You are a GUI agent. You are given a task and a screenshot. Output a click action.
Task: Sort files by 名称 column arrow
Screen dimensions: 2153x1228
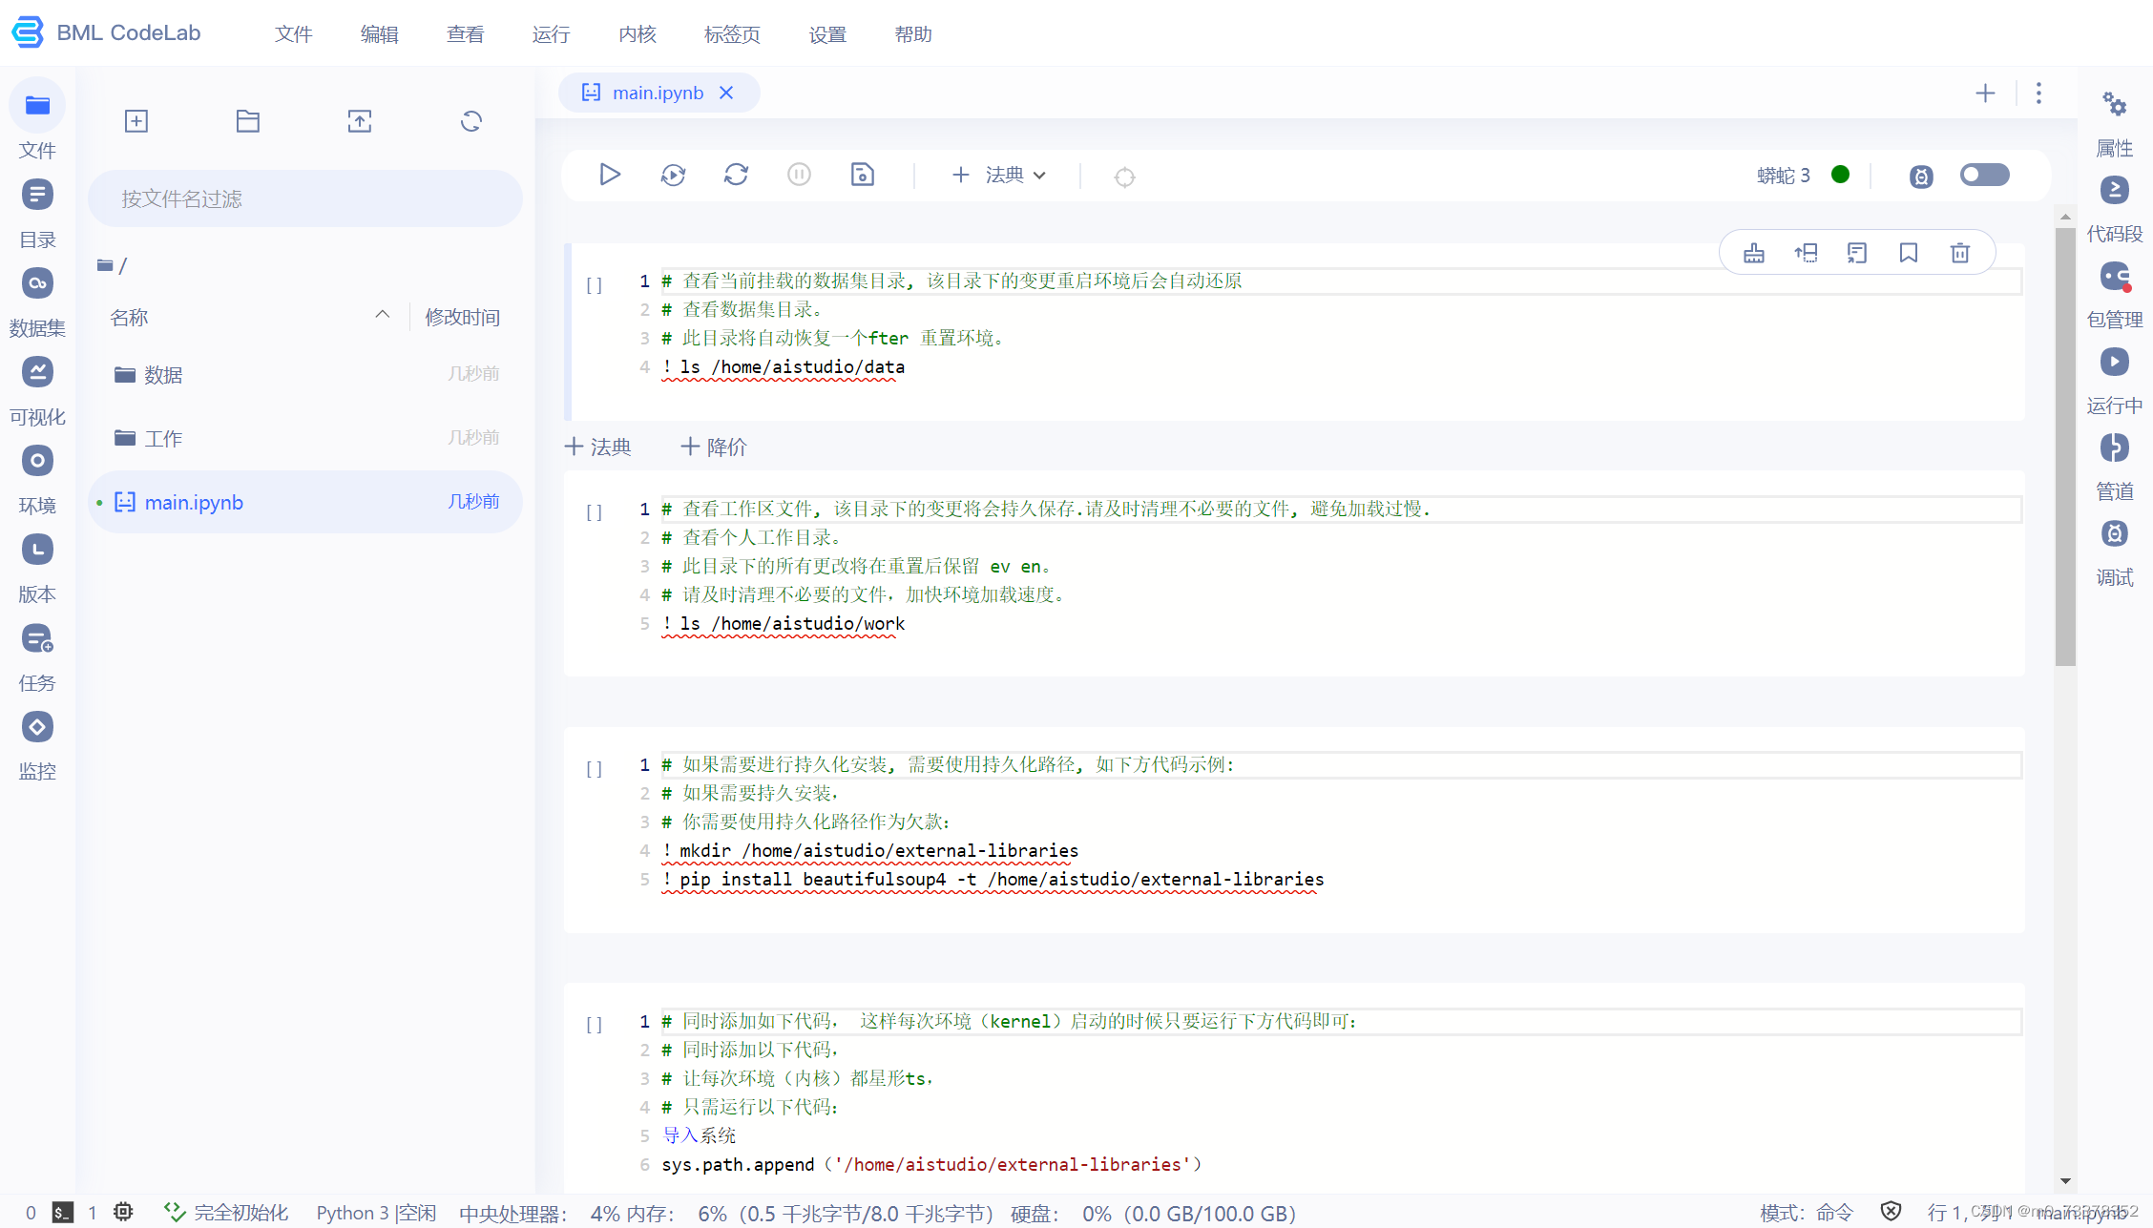click(x=382, y=316)
